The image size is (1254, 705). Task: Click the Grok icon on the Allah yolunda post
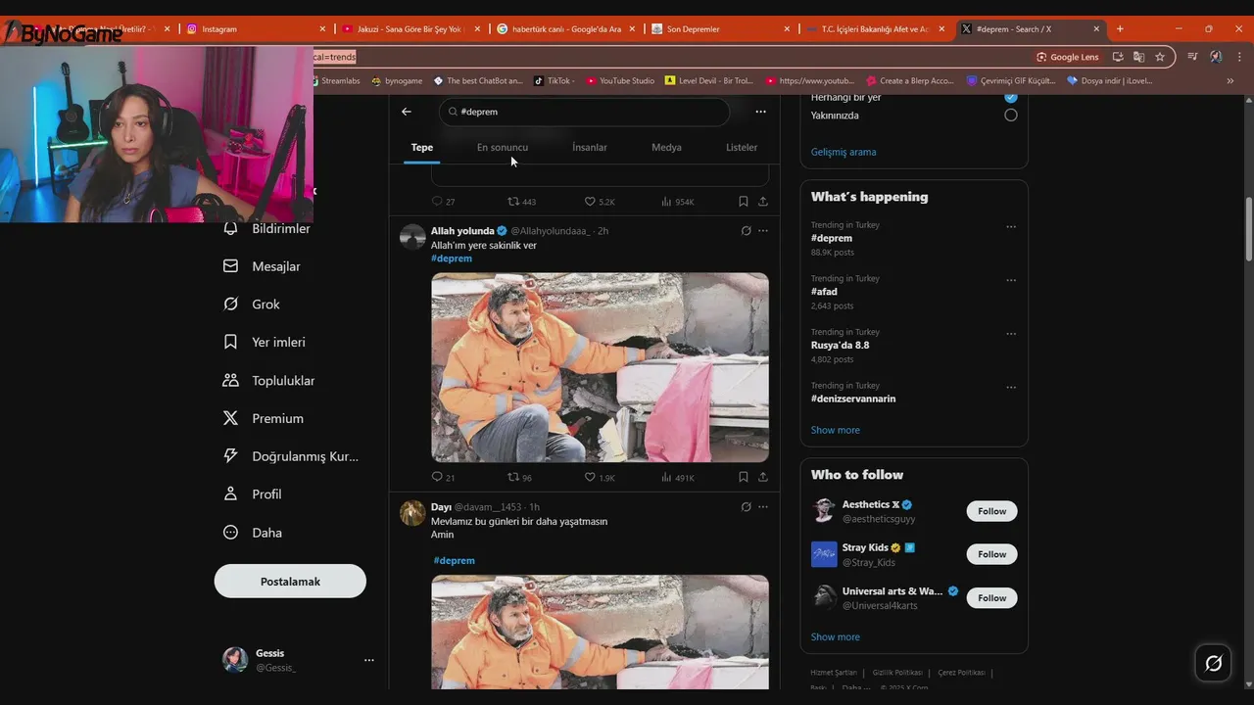tap(746, 231)
